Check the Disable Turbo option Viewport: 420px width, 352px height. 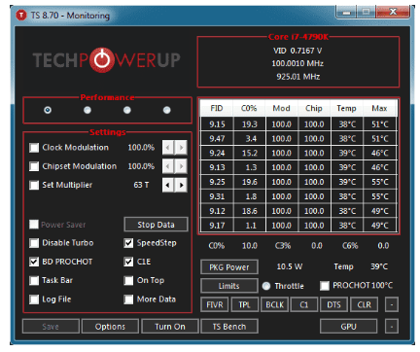tap(34, 243)
